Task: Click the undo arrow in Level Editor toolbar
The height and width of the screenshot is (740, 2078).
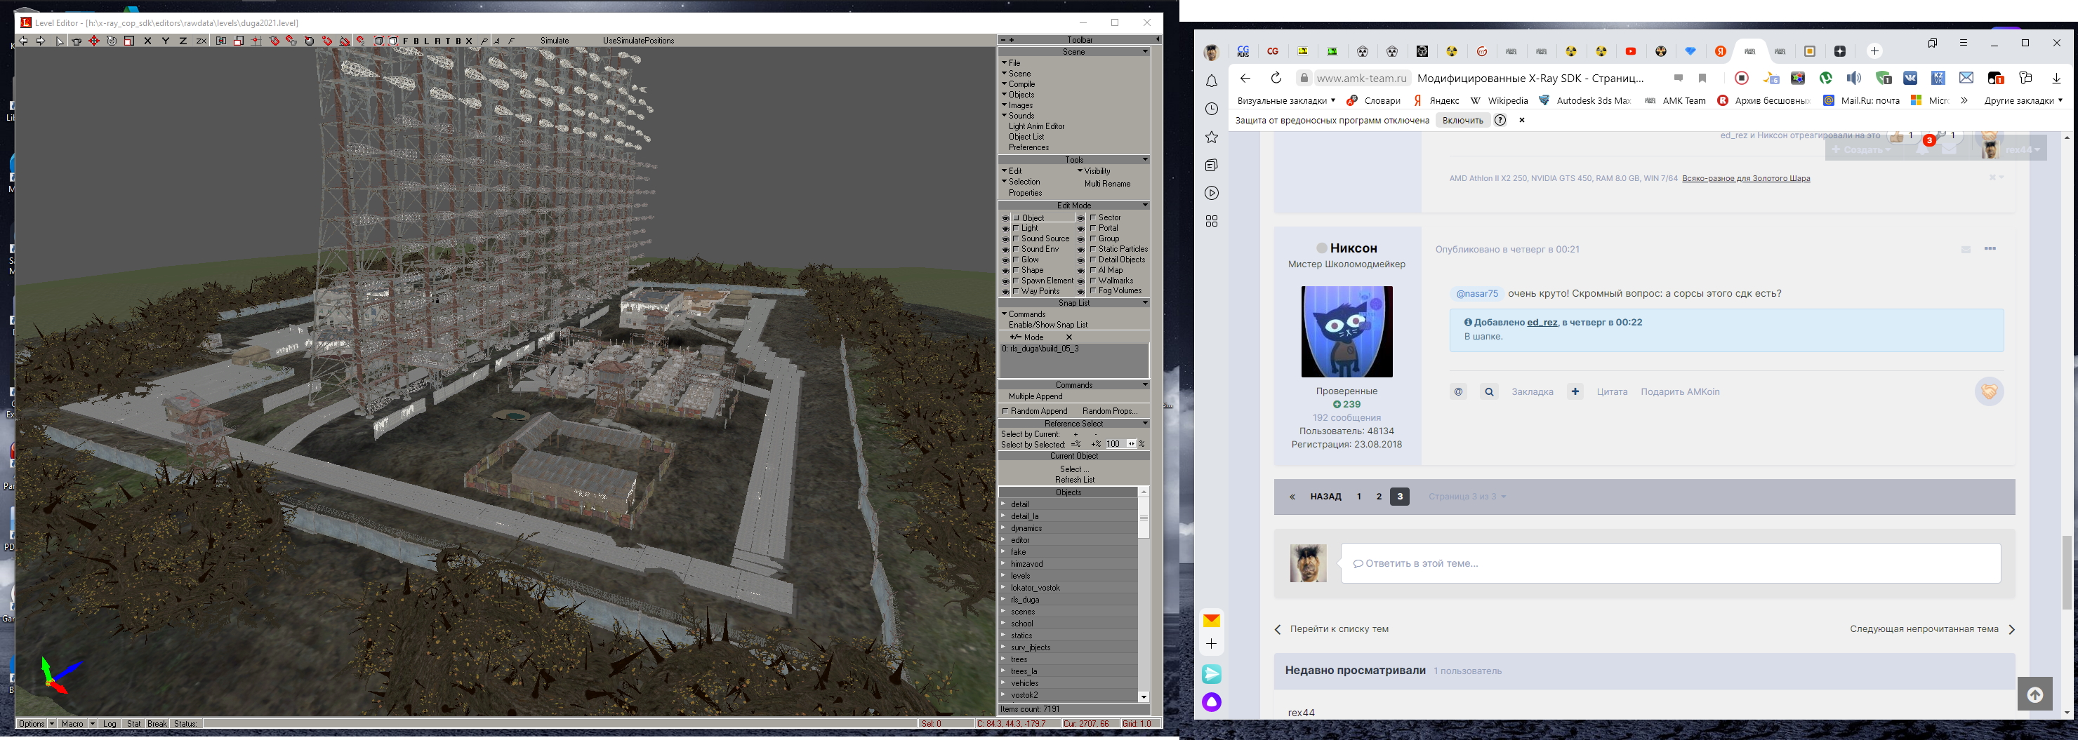Action: (23, 40)
